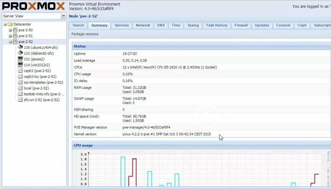Select 101 (jessie2) tree entry
The height and width of the screenshot is (189, 331).
pos(34,59)
